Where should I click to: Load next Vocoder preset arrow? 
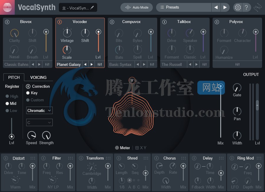point(92,64)
